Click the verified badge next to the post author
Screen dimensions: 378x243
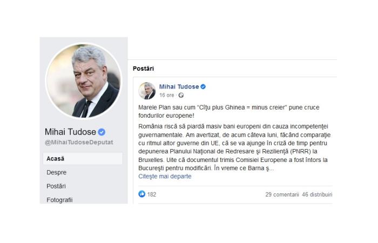point(203,86)
